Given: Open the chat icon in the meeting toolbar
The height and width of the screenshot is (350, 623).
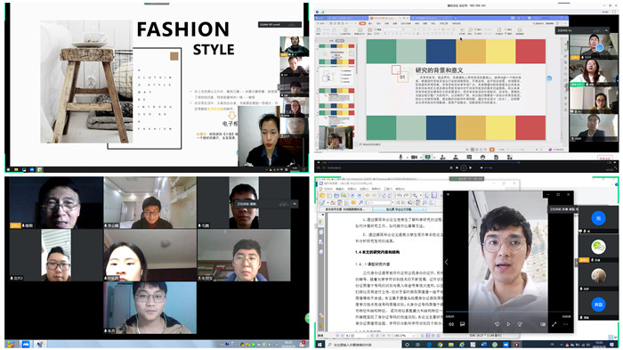Looking at the screenshot, I should click(x=469, y=158).
